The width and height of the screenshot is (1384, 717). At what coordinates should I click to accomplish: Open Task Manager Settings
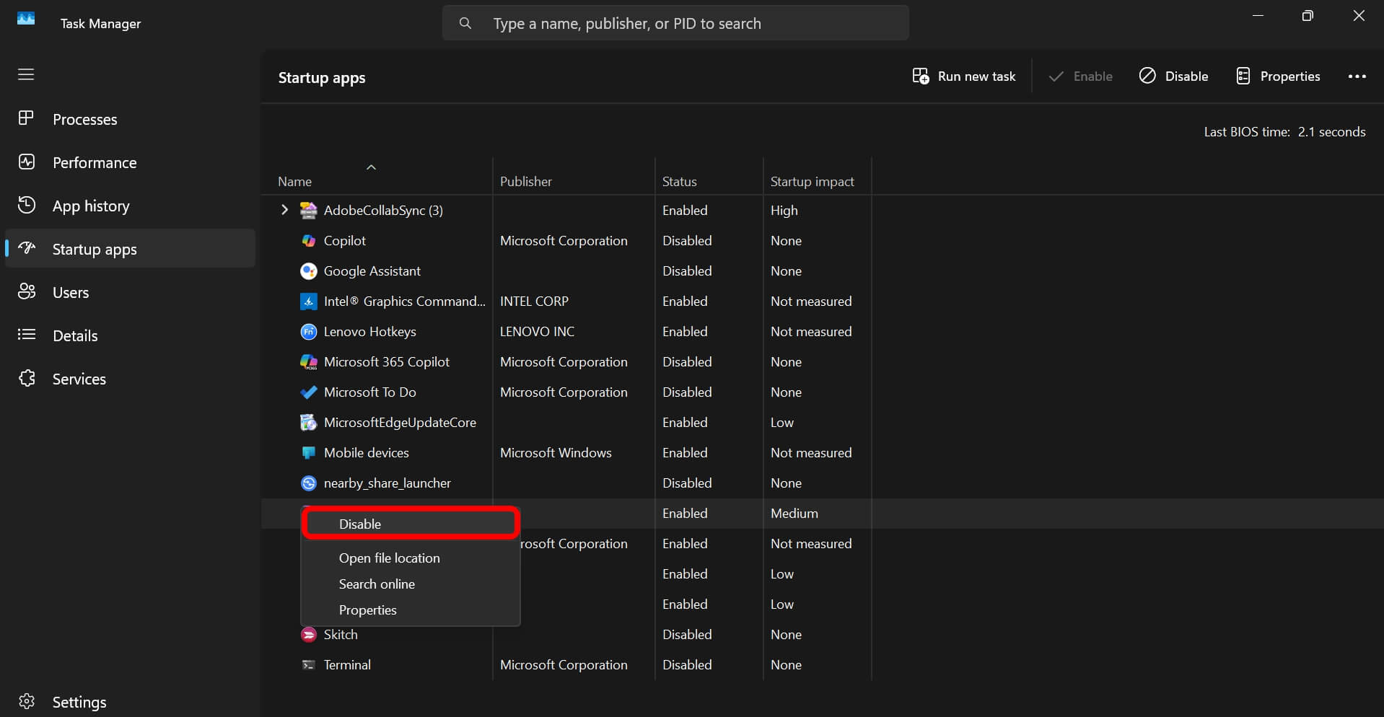[79, 701]
